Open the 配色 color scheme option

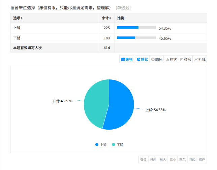pos(182,160)
